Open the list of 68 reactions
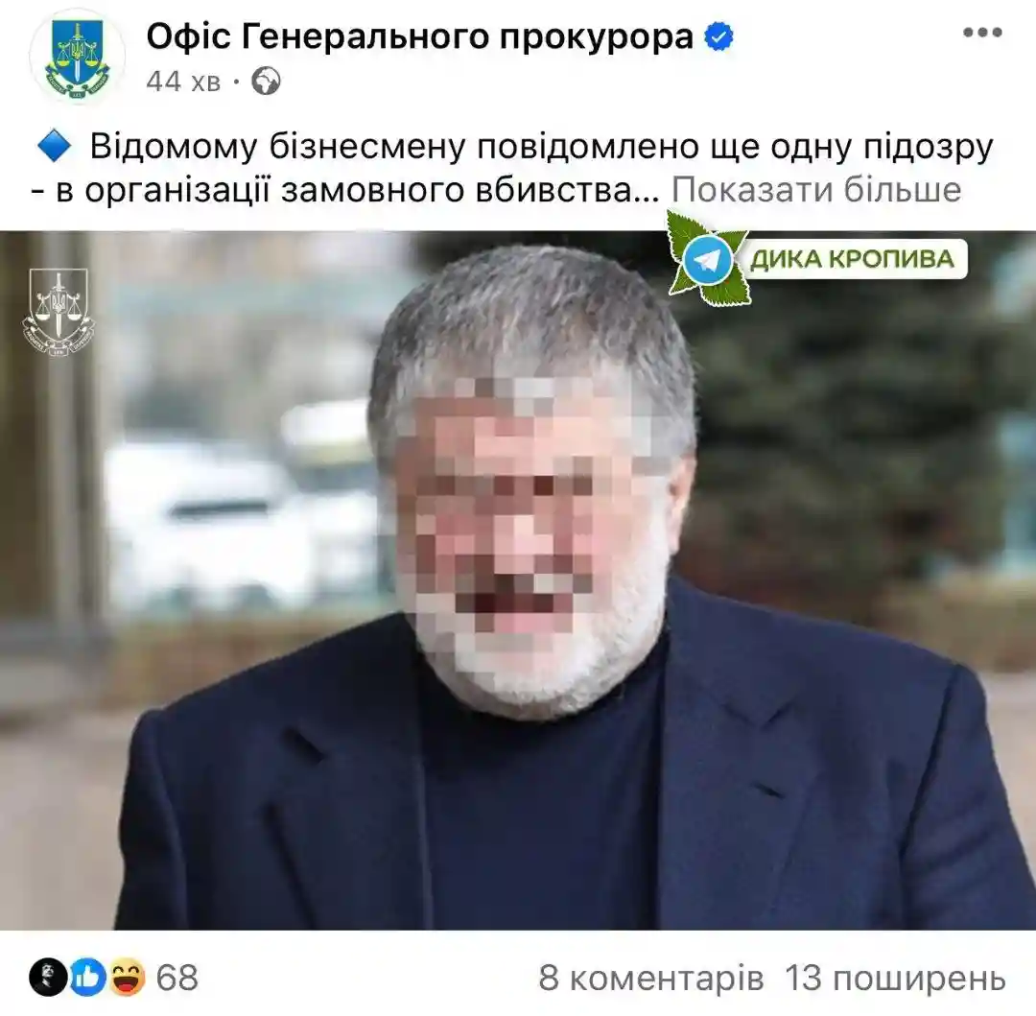1036x1016 pixels. (177, 977)
